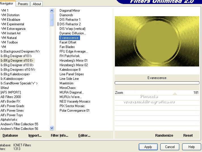This screenshot has height=152, width=202.
Task: Select the VM Elisablaze category
Action: 11,20
